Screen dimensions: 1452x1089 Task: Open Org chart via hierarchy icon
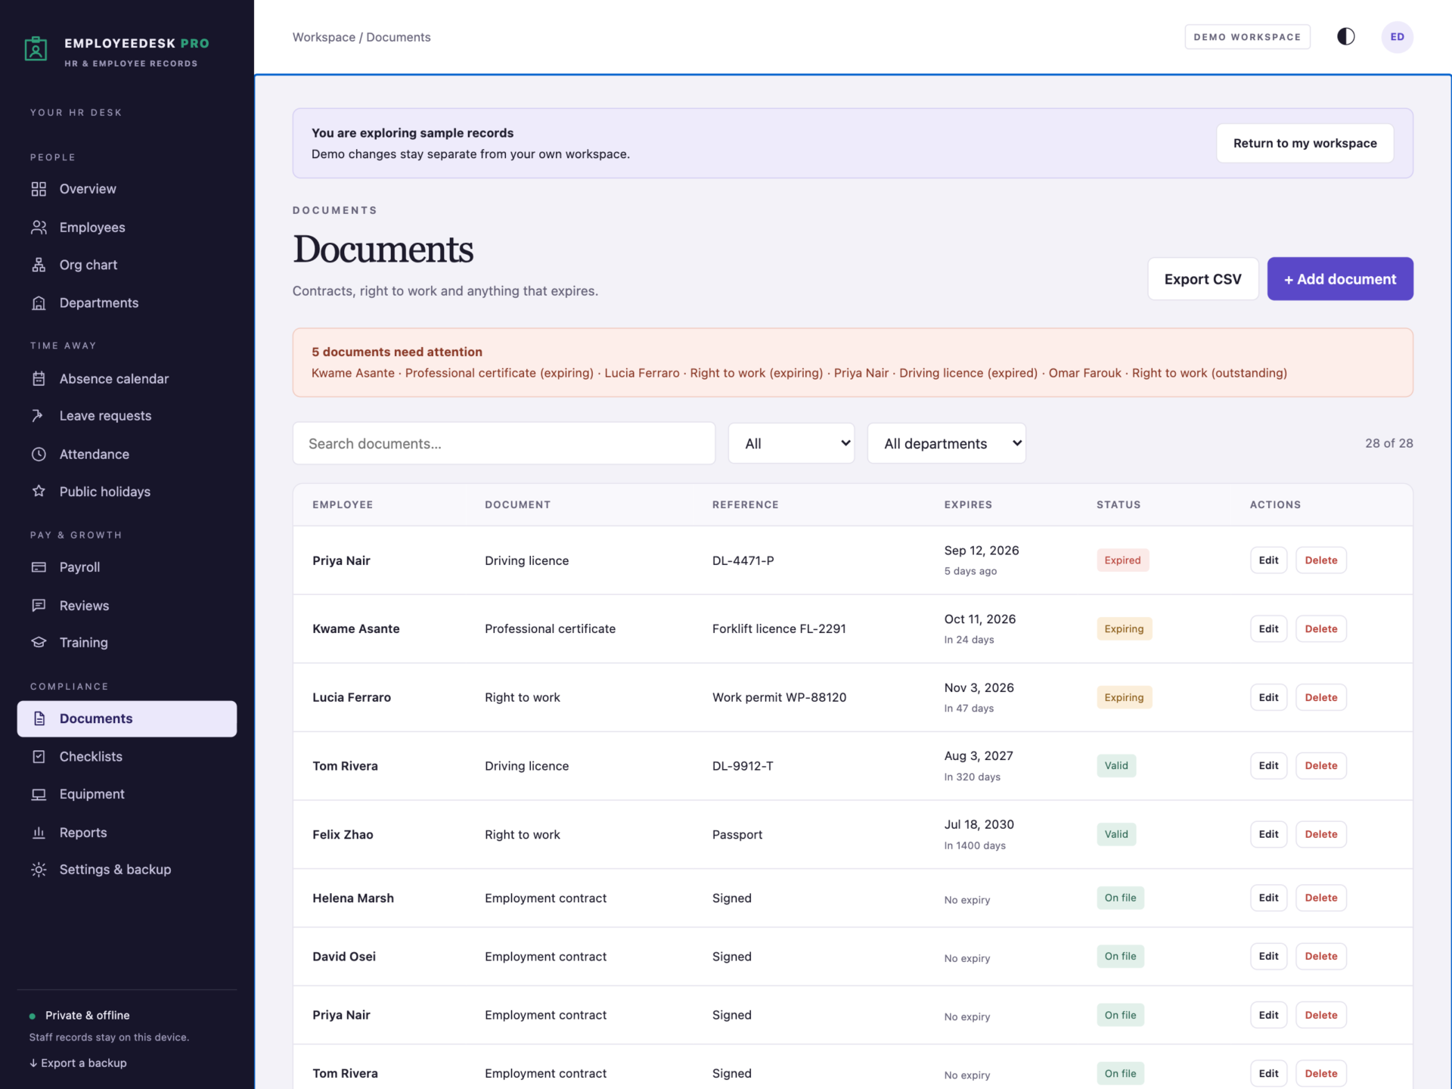point(39,265)
